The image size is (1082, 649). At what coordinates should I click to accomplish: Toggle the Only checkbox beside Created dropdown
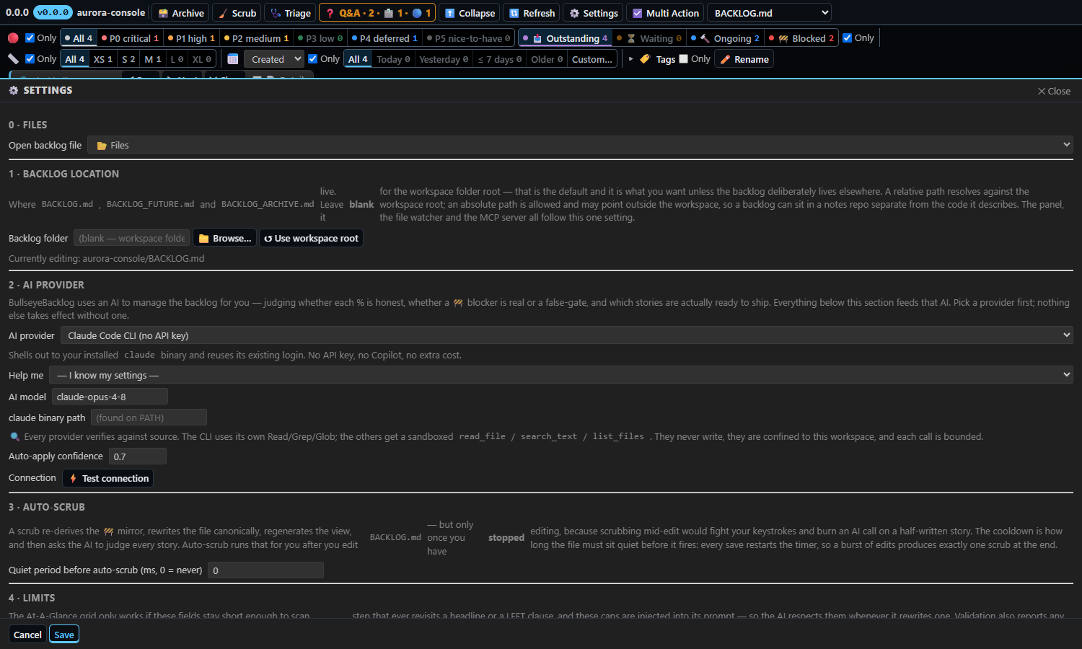point(313,59)
